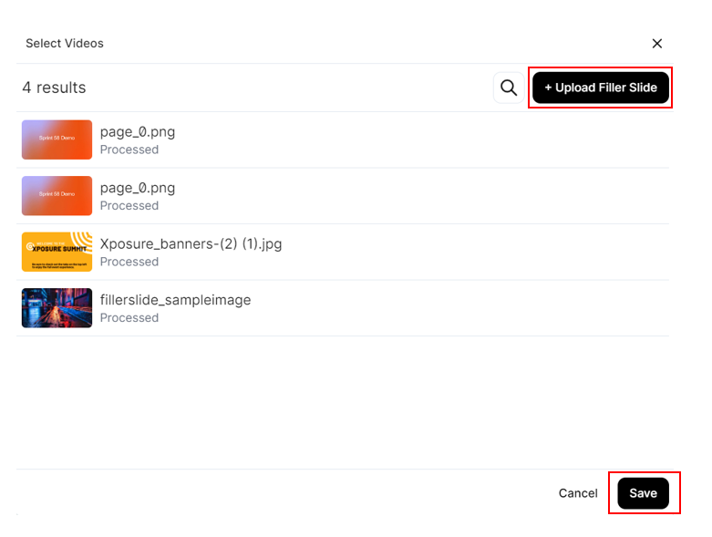Screen dimensions: 712x537
Task: Select the Xposure_banners-(2) (1).jpg file name
Action: (x=191, y=243)
